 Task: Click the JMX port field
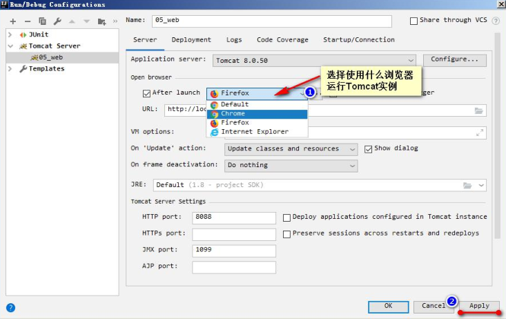click(x=234, y=251)
